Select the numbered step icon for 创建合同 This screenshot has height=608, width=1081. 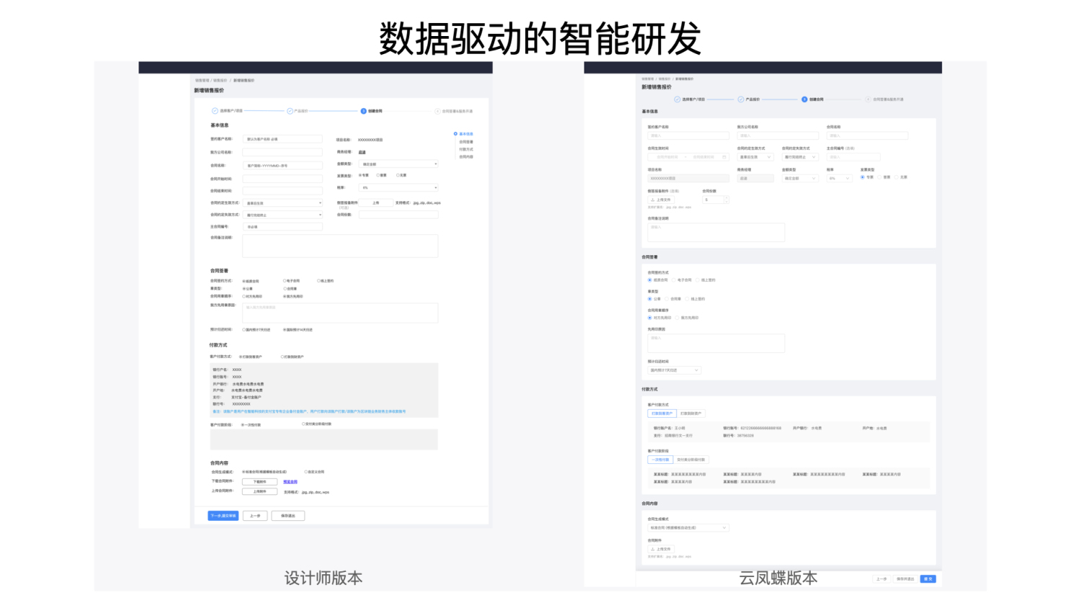(x=804, y=99)
